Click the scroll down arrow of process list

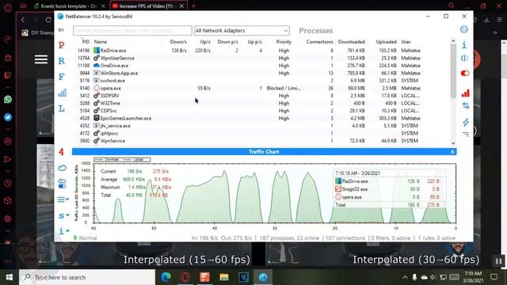(x=453, y=142)
